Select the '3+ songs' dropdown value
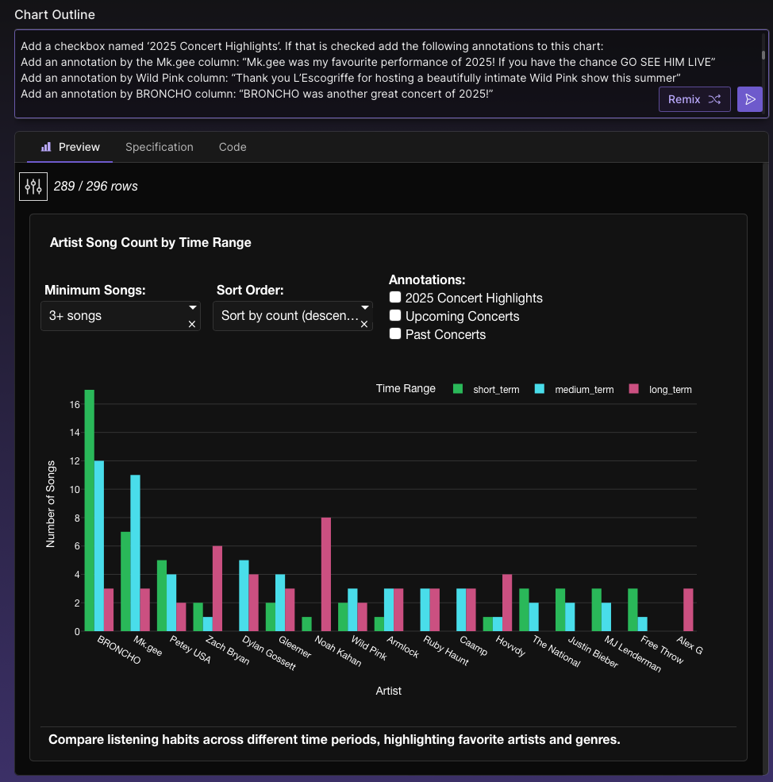The width and height of the screenshot is (773, 782). [x=75, y=316]
